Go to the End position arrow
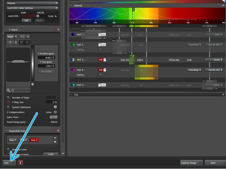Viewport: 226px width, 169px height. [x=28, y=37]
